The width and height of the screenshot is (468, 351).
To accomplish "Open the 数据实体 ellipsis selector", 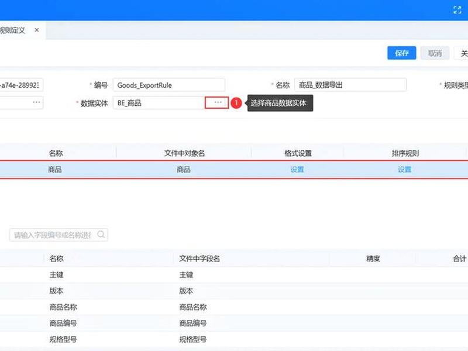I will tap(217, 103).
